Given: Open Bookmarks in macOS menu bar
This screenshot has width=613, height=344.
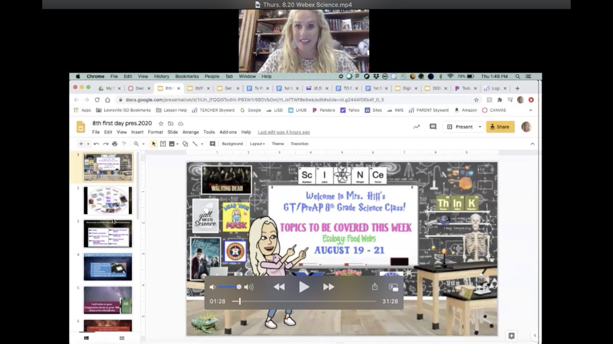Looking at the screenshot, I should click(187, 76).
